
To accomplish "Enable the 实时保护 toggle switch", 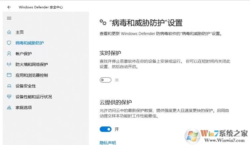I will pyautogui.click(x=105, y=80).
